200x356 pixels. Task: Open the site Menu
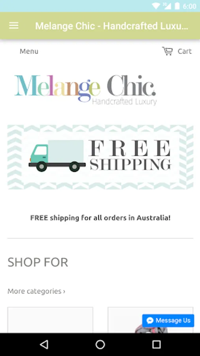click(29, 51)
